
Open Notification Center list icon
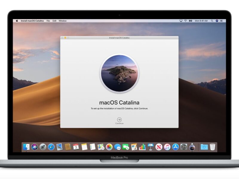click(221, 21)
